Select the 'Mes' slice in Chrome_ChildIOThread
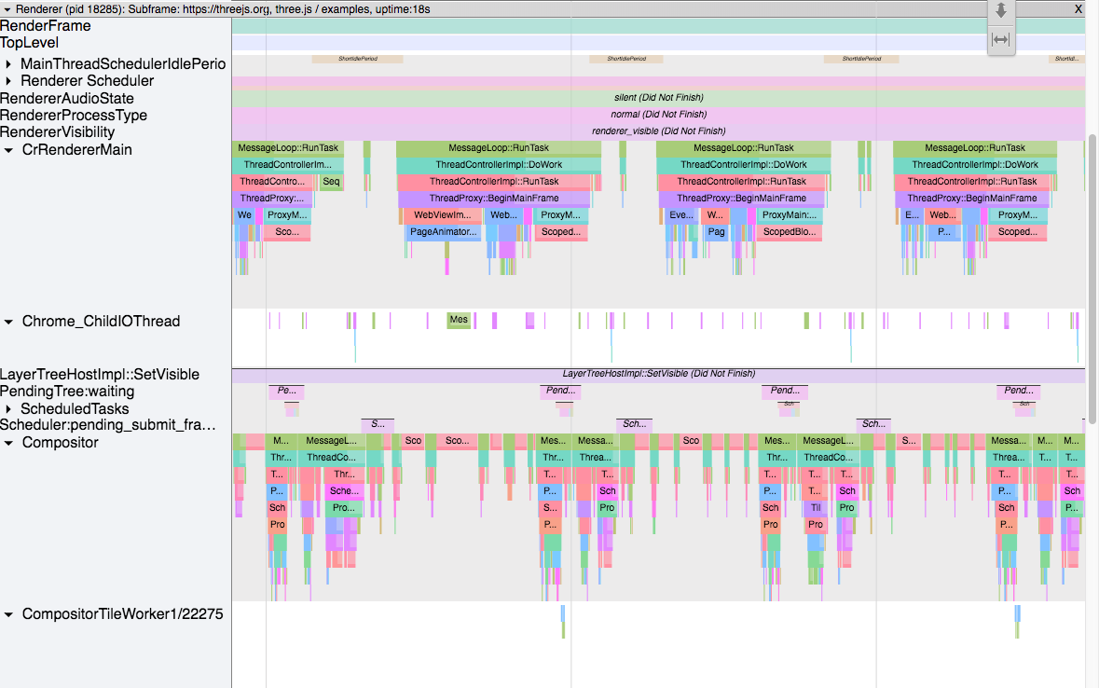The height and width of the screenshot is (688, 1099). point(459,320)
